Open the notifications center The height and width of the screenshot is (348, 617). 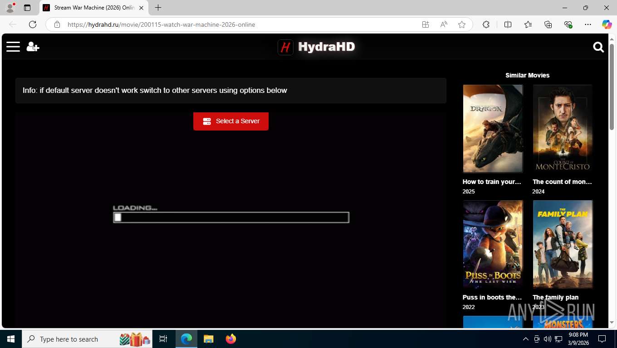(x=602, y=339)
